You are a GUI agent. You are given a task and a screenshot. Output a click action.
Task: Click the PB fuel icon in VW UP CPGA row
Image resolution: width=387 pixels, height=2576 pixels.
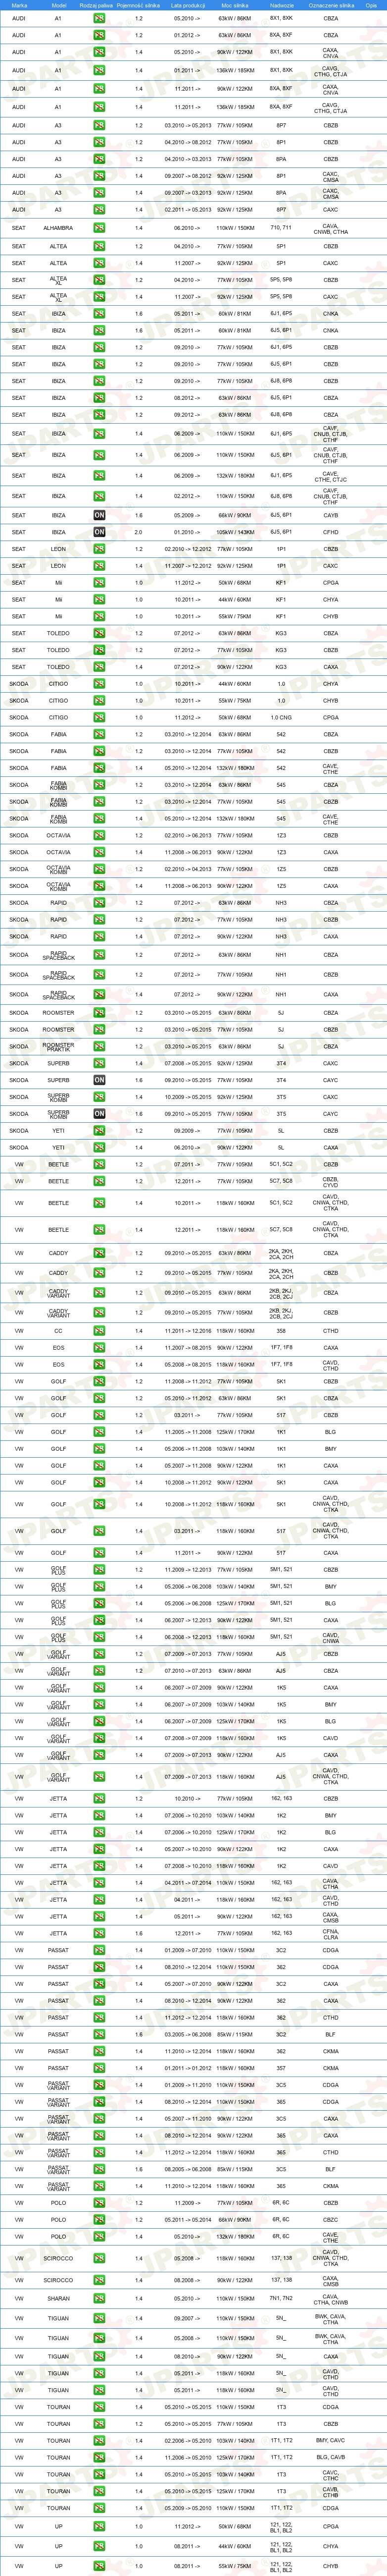(99, 2527)
